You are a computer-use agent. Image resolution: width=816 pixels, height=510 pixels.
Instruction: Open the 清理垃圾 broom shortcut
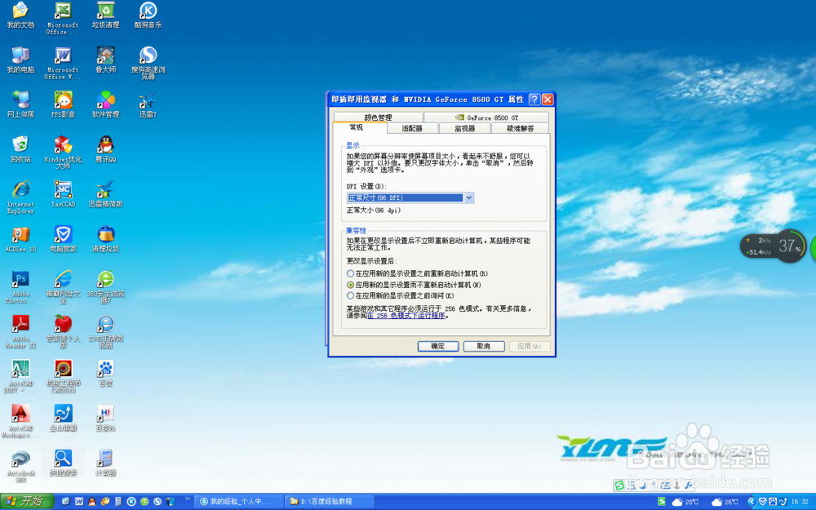click(105, 239)
